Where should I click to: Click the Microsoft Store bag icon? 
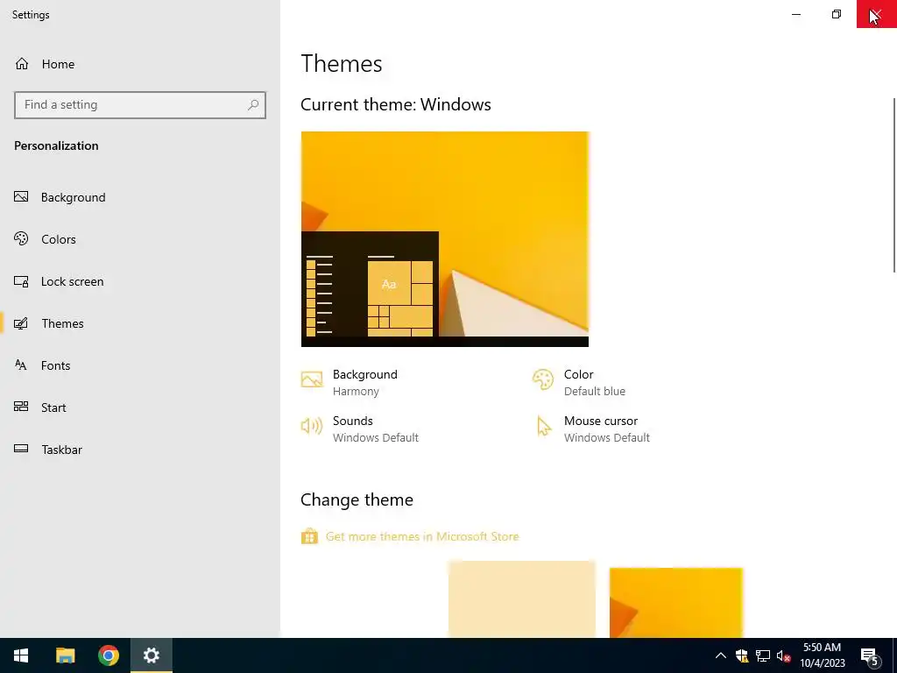(309, 536)
